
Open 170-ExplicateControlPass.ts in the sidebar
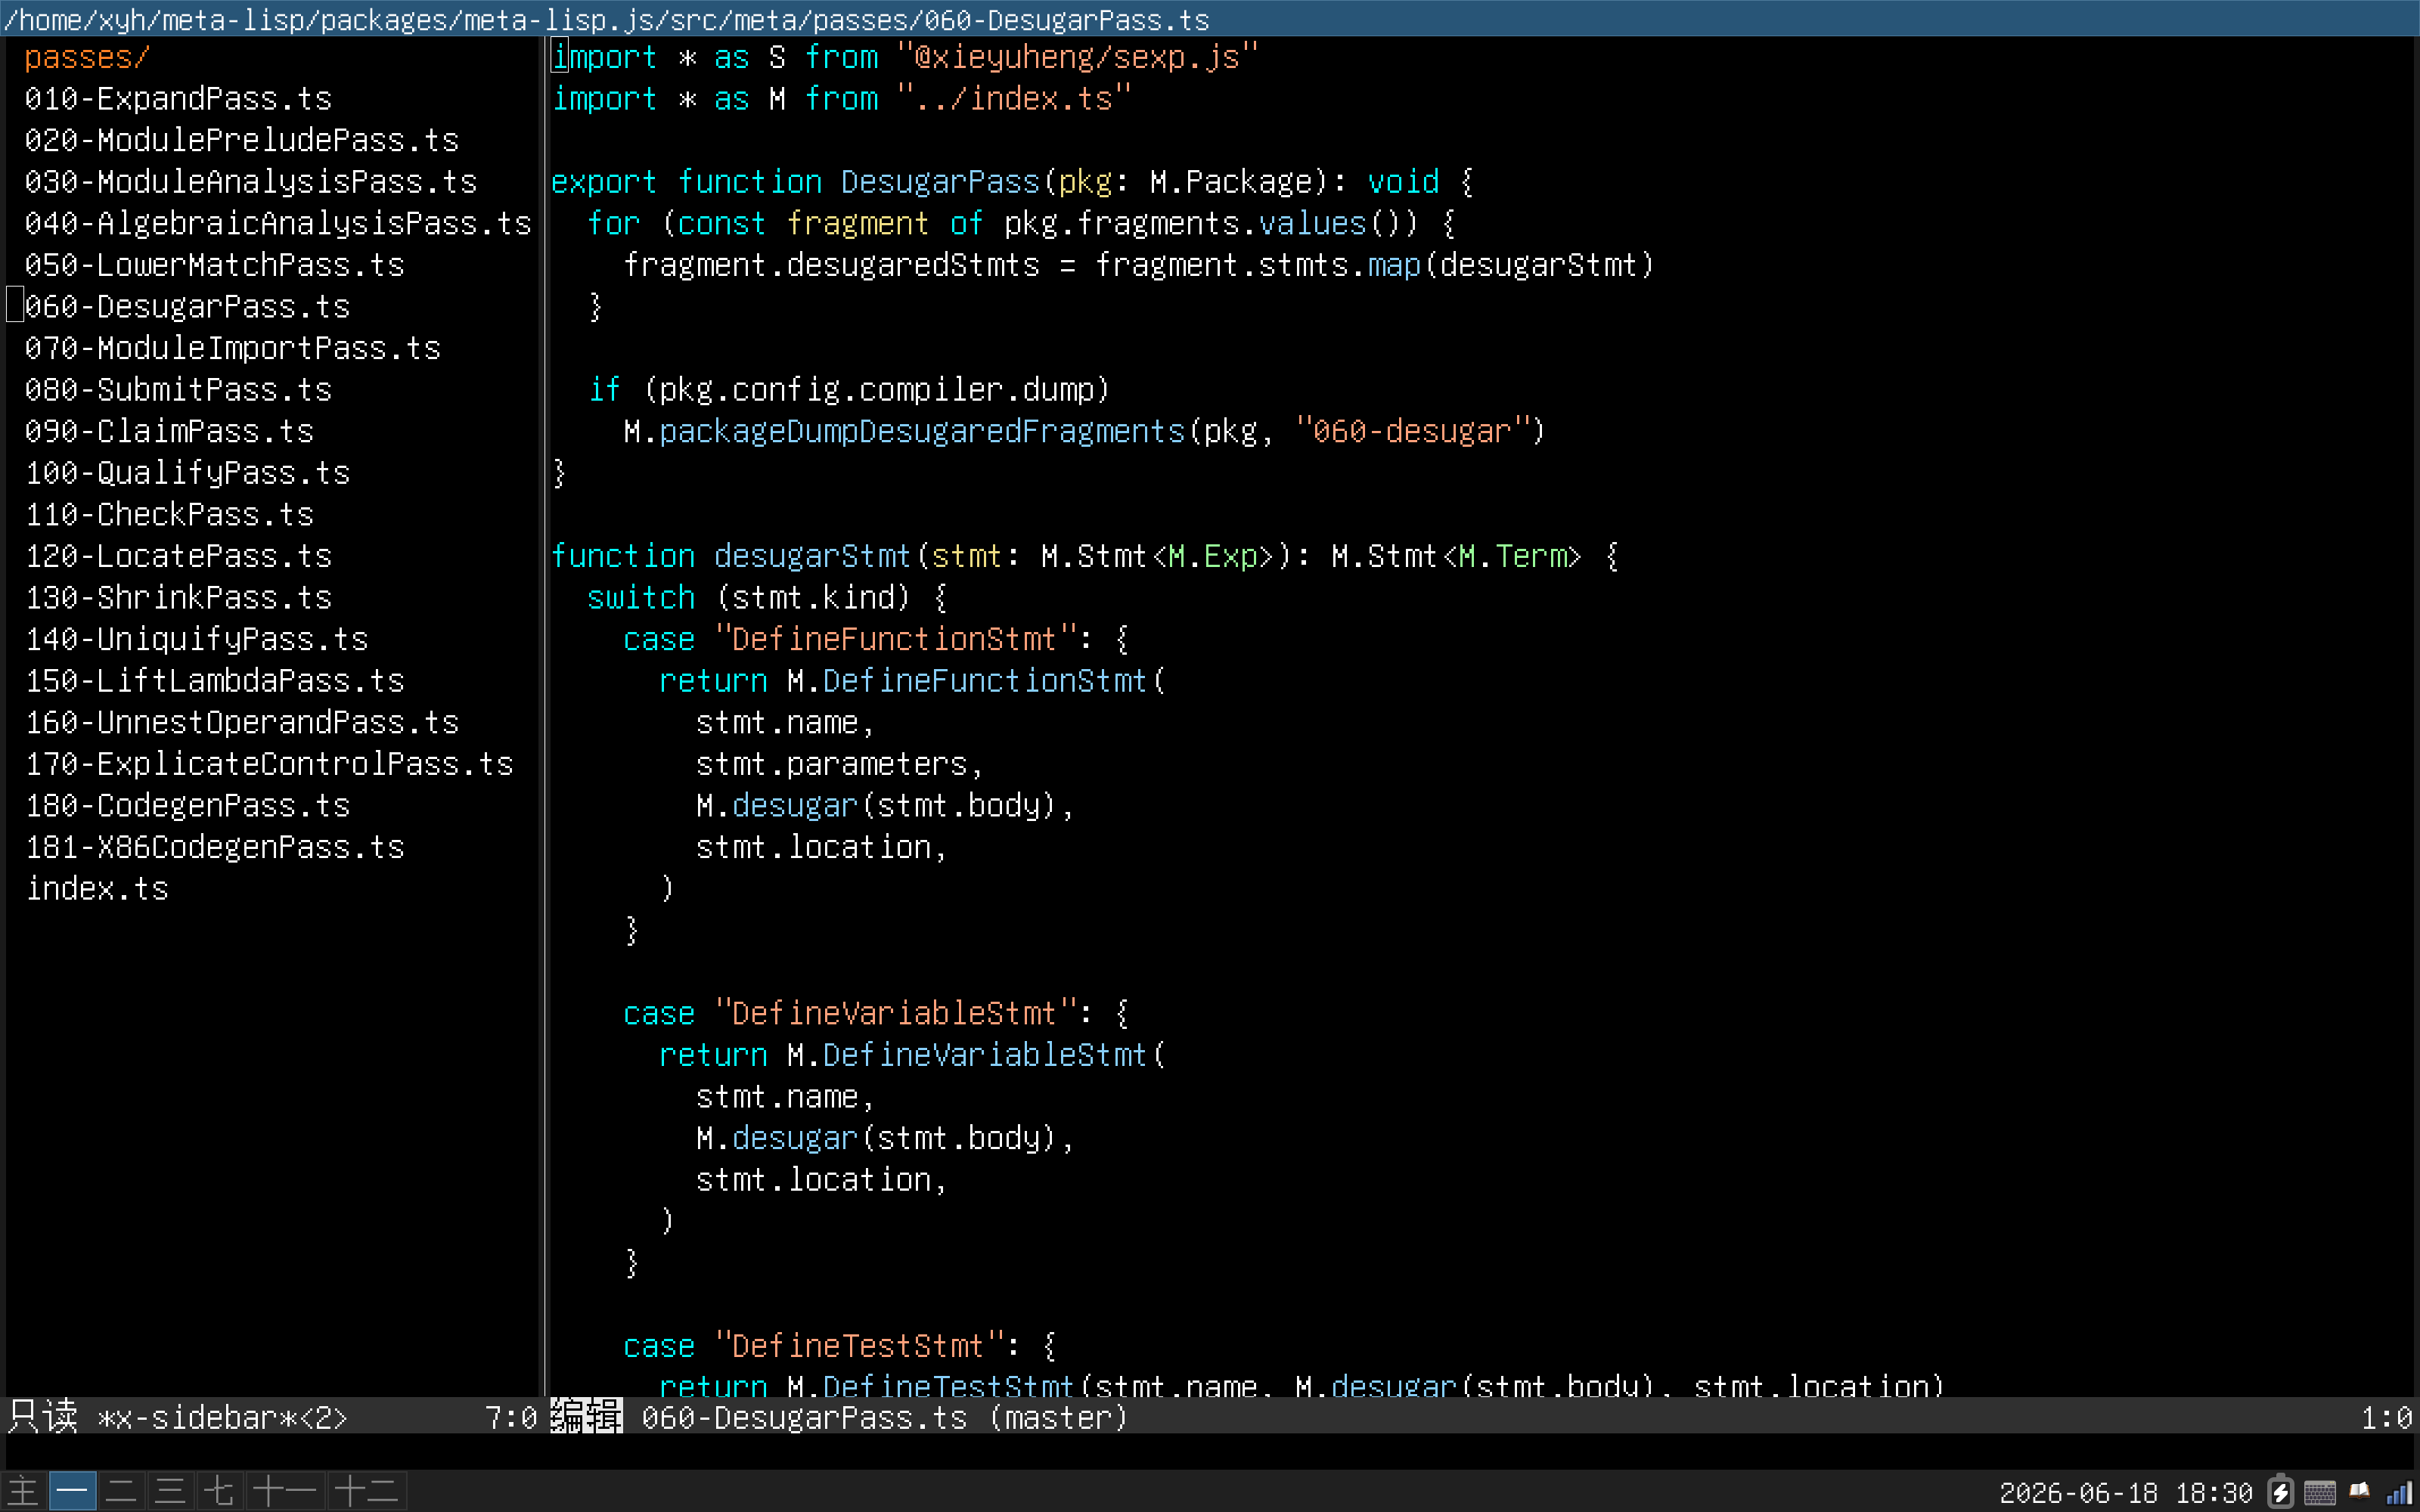tap(269, 764)
